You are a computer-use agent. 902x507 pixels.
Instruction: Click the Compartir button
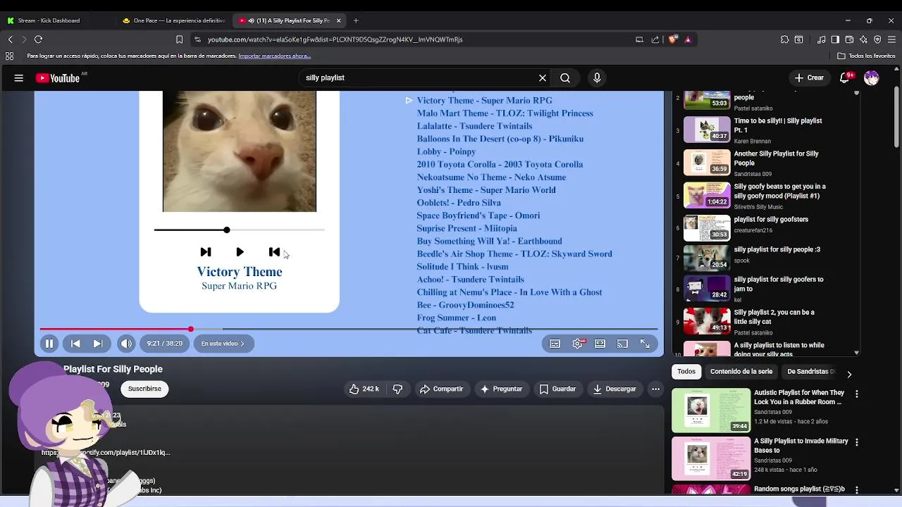pos(441,389)
